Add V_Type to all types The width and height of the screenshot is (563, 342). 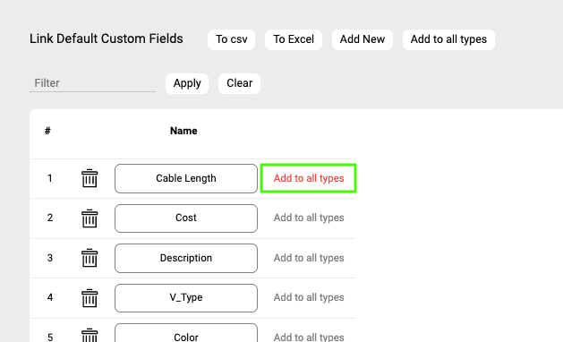click(x=309, y=297)
